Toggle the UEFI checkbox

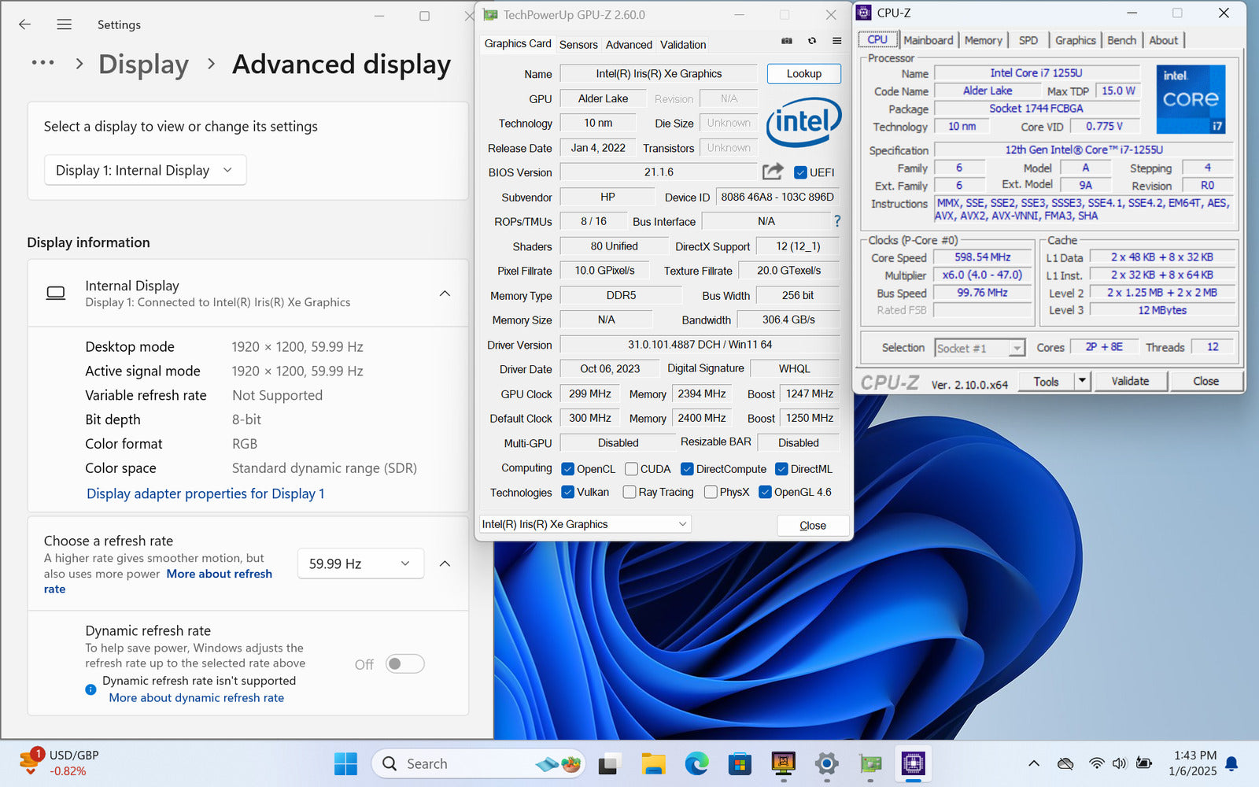[800, 172]
